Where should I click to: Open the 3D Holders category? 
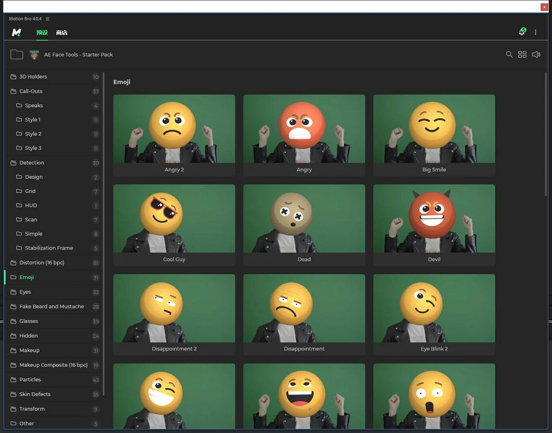[x=54, y=77]
